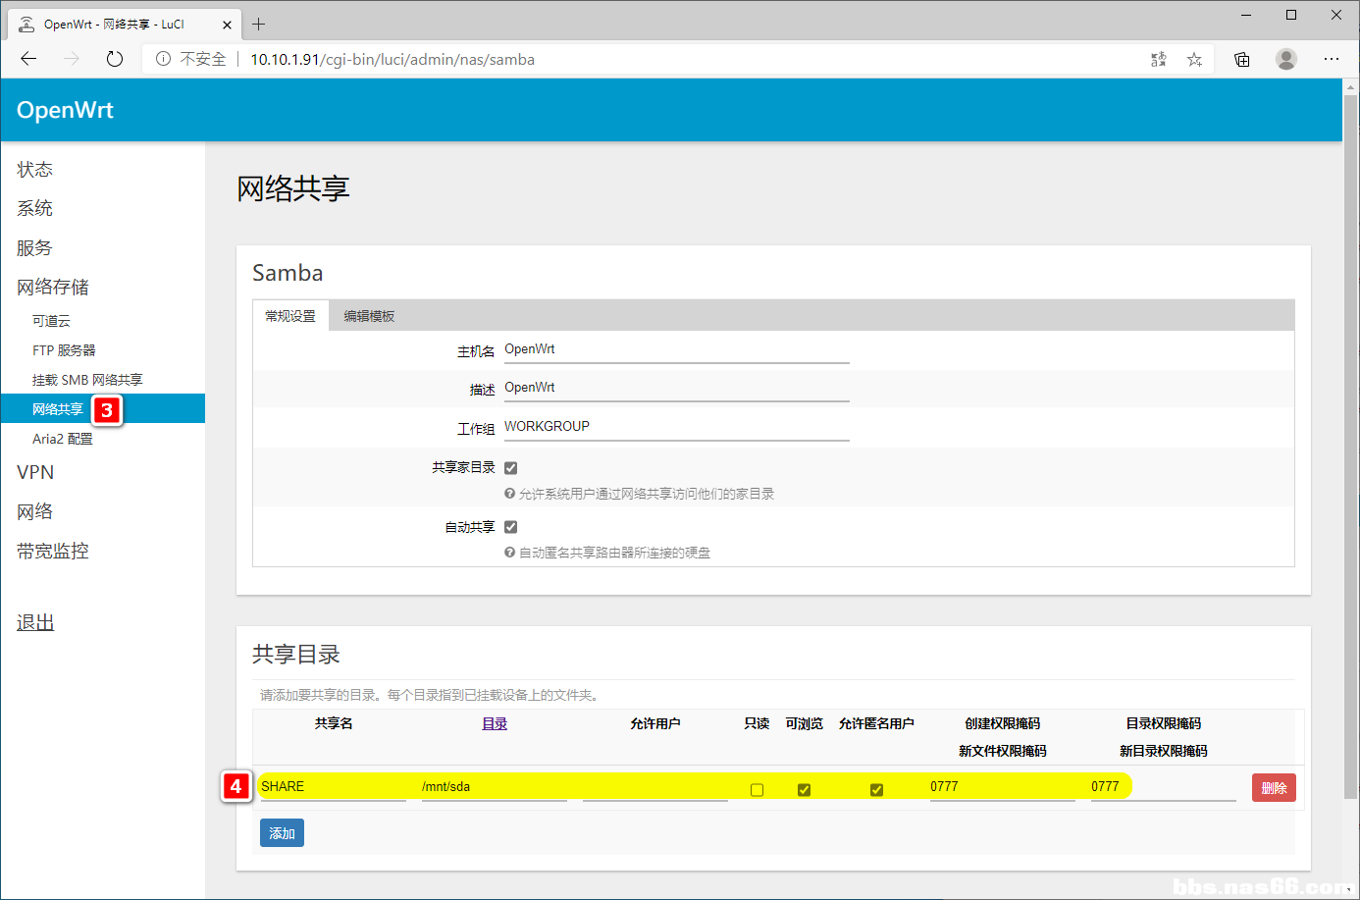Open FTP 服务器 settings
Viewport: 1360px width, 900px height.
[x=64, y=350]
